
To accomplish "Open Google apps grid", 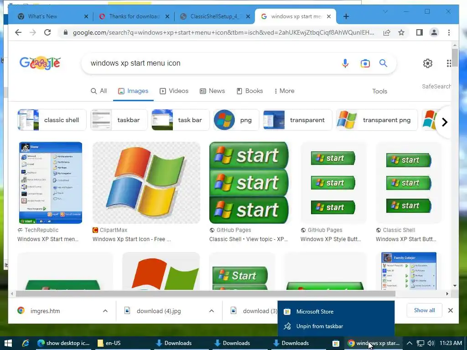I will click(x=449, y=63).
